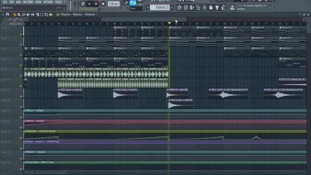The width and height of the screenshot is (311, 175).
Task: Select the Mute tool in playlist toolbar
Action: pyautogui.click(x=28, y=15)
